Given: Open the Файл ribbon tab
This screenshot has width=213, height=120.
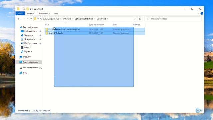Looking at the screenshot, I should pyautogui.click(x=20, y=13).
